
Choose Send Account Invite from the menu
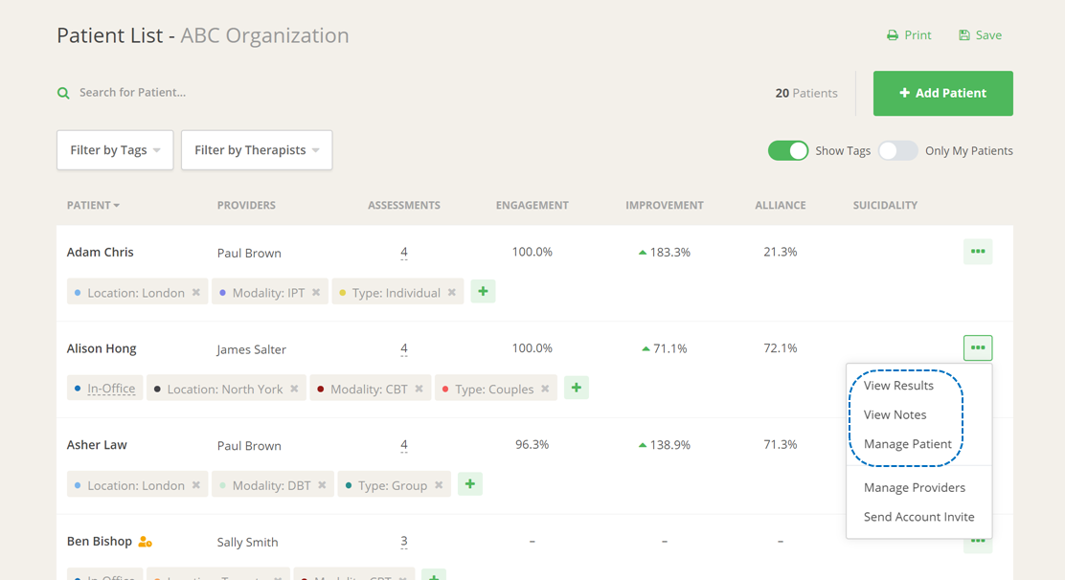(x=918, y=516)
